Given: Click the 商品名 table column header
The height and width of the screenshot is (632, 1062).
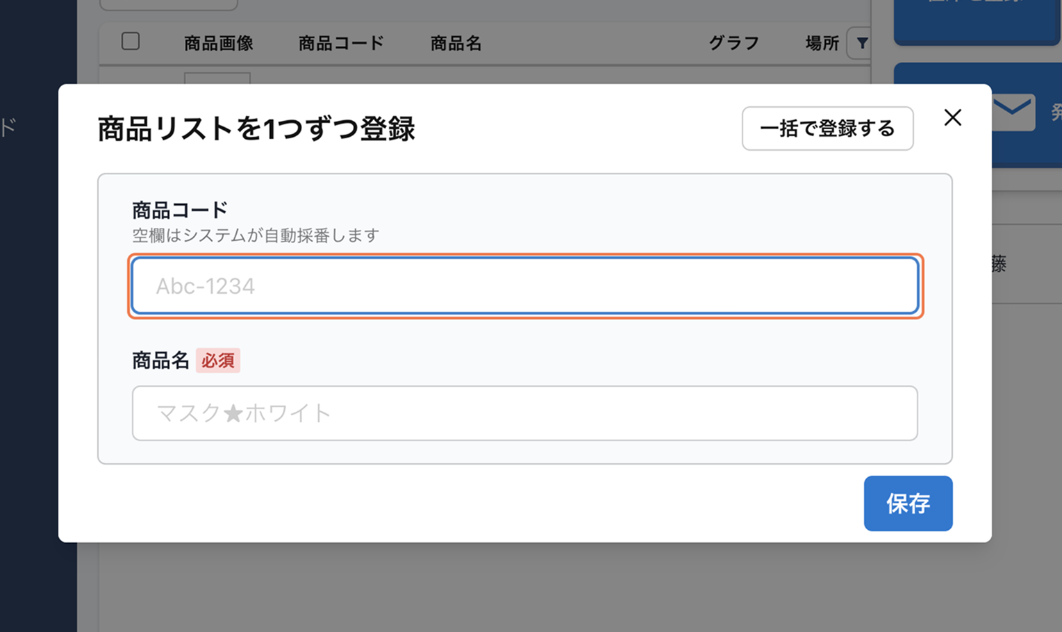Looking at the screenshot, I should [456, 44].
